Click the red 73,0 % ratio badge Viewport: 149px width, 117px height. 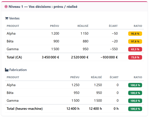[135, 57]
